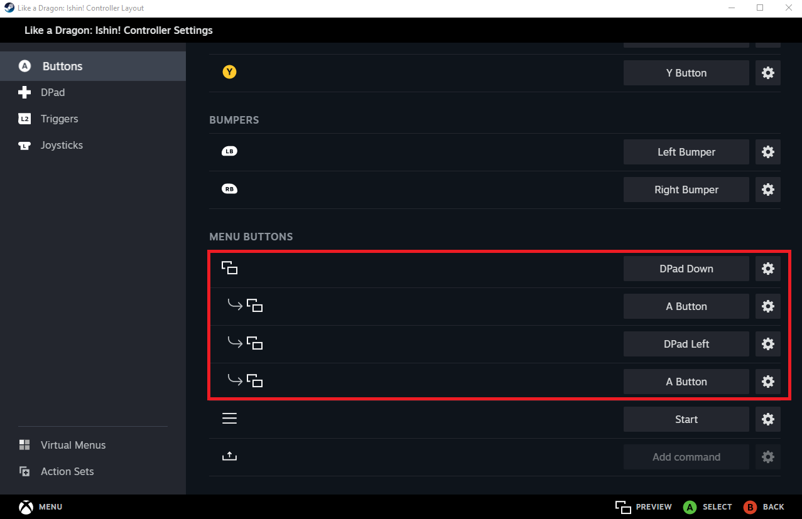This screenshot has height=519, width=802.
Task: Click the yellow Y button icon
Action: point(229,73)
